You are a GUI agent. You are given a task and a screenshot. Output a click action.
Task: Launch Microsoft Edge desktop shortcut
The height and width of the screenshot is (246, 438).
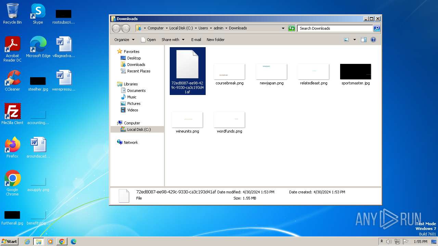38,47
